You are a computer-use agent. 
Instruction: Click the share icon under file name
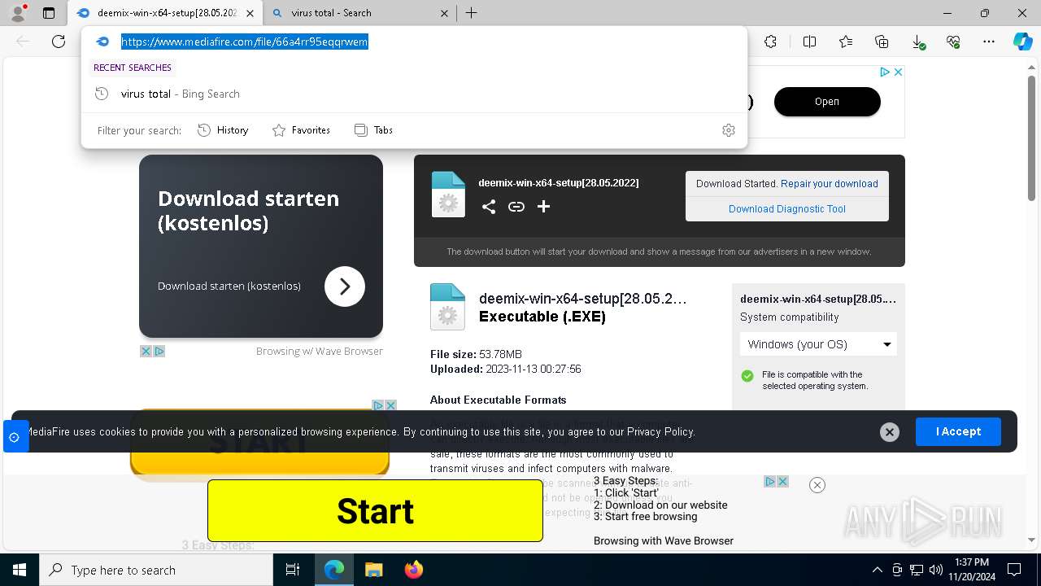(x=489, y=207)
